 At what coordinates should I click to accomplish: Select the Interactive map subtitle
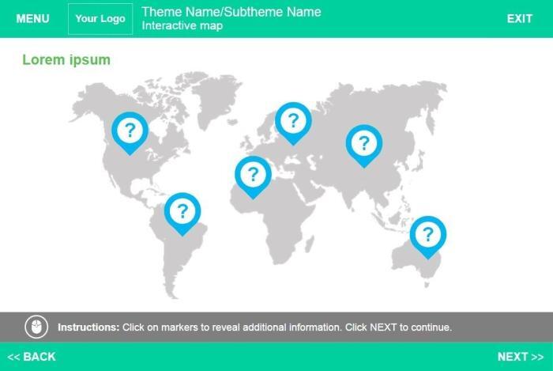[182, 26]
